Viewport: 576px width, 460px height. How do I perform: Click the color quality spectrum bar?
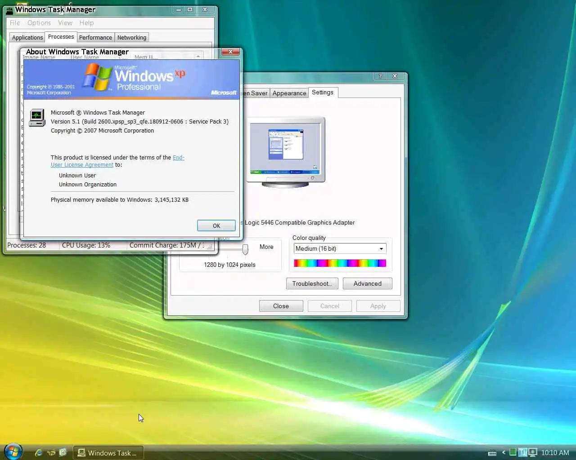click(x=340, y=263)
